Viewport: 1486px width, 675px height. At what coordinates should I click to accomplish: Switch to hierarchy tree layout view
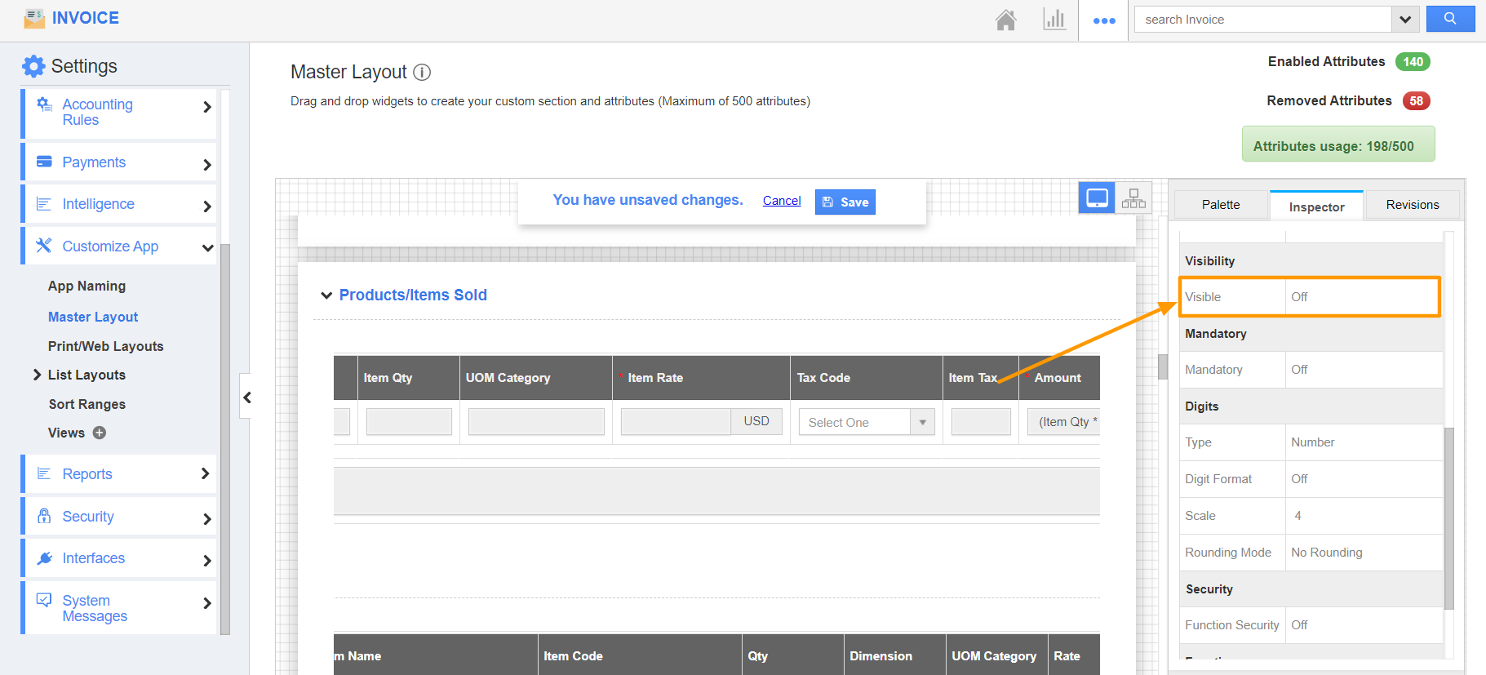coord(1133,198)
